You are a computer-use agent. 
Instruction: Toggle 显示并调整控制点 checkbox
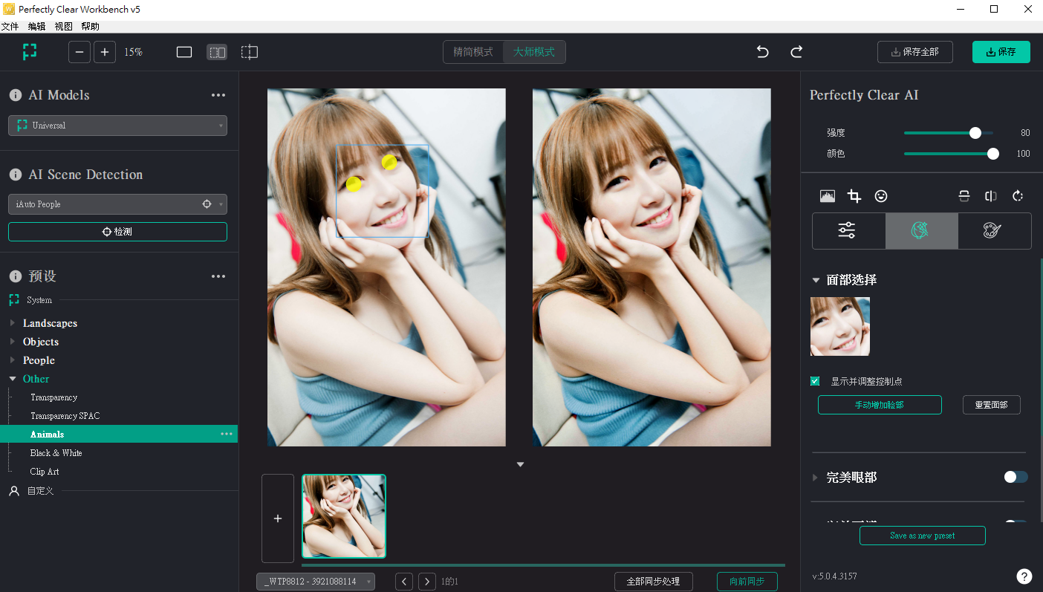815,381
